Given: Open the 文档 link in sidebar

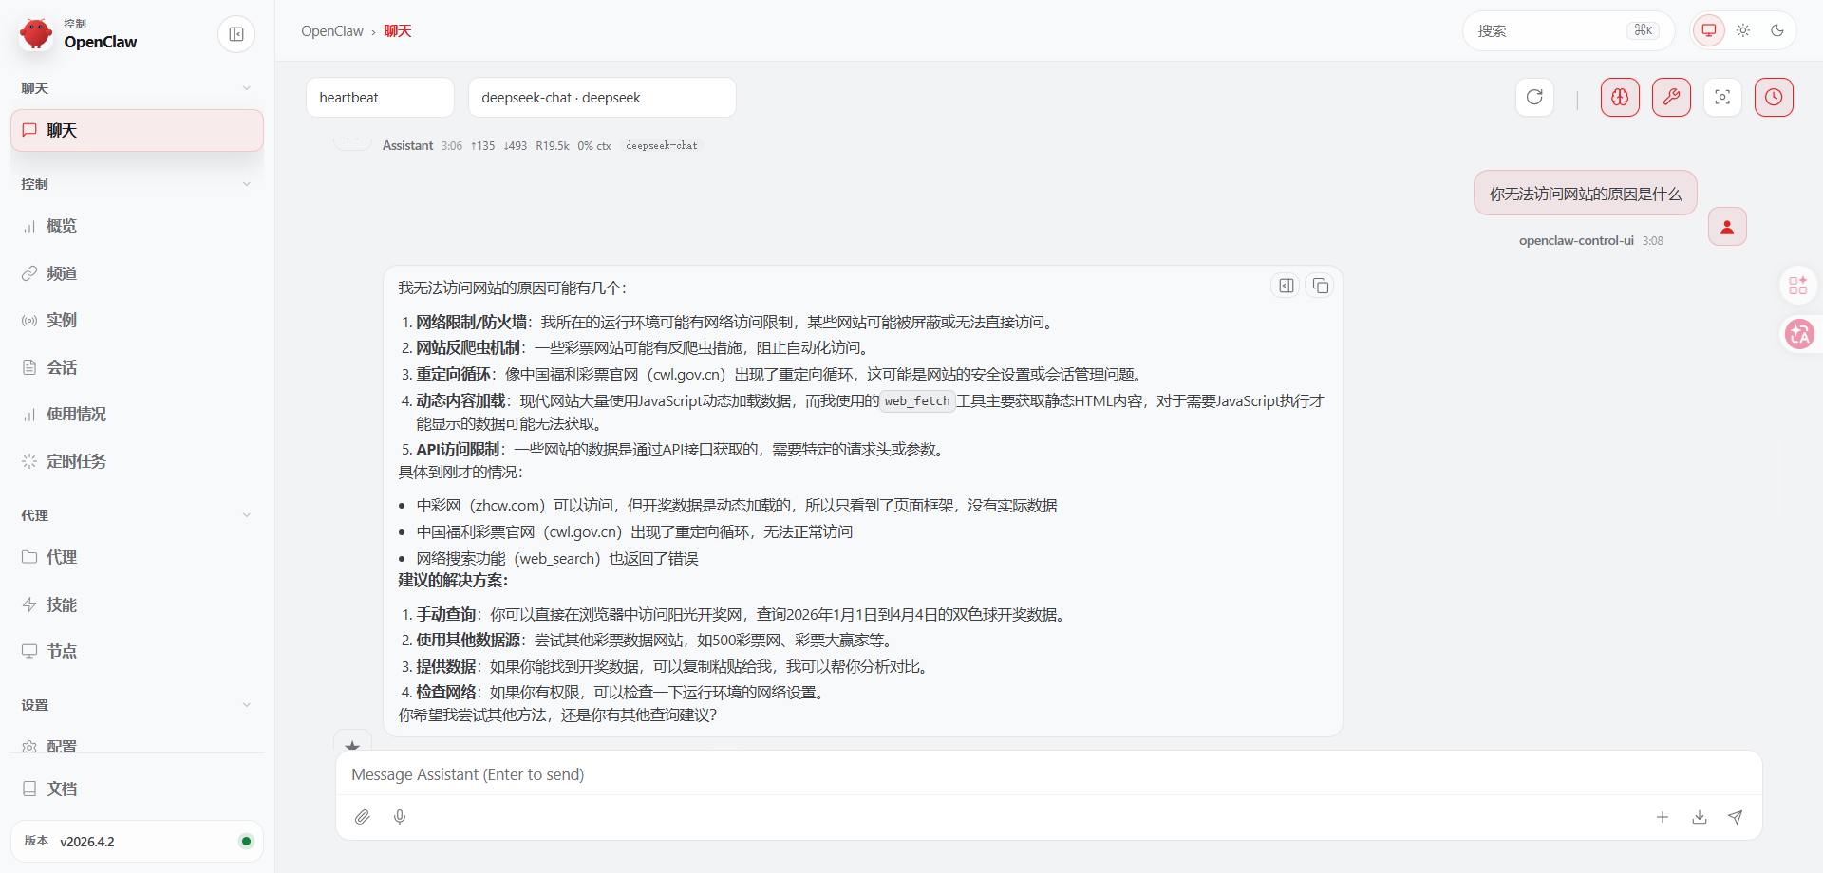Looking at the screenshot, I should (x=62, y=789).
